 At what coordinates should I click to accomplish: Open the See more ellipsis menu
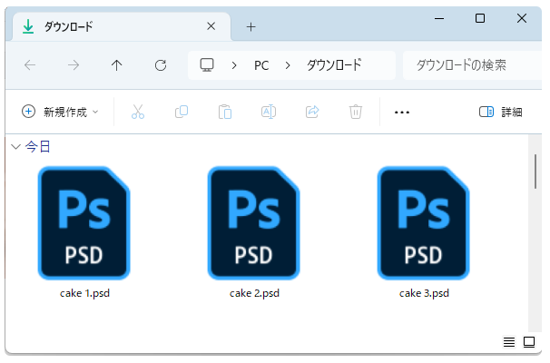click(x=402, y=112)
